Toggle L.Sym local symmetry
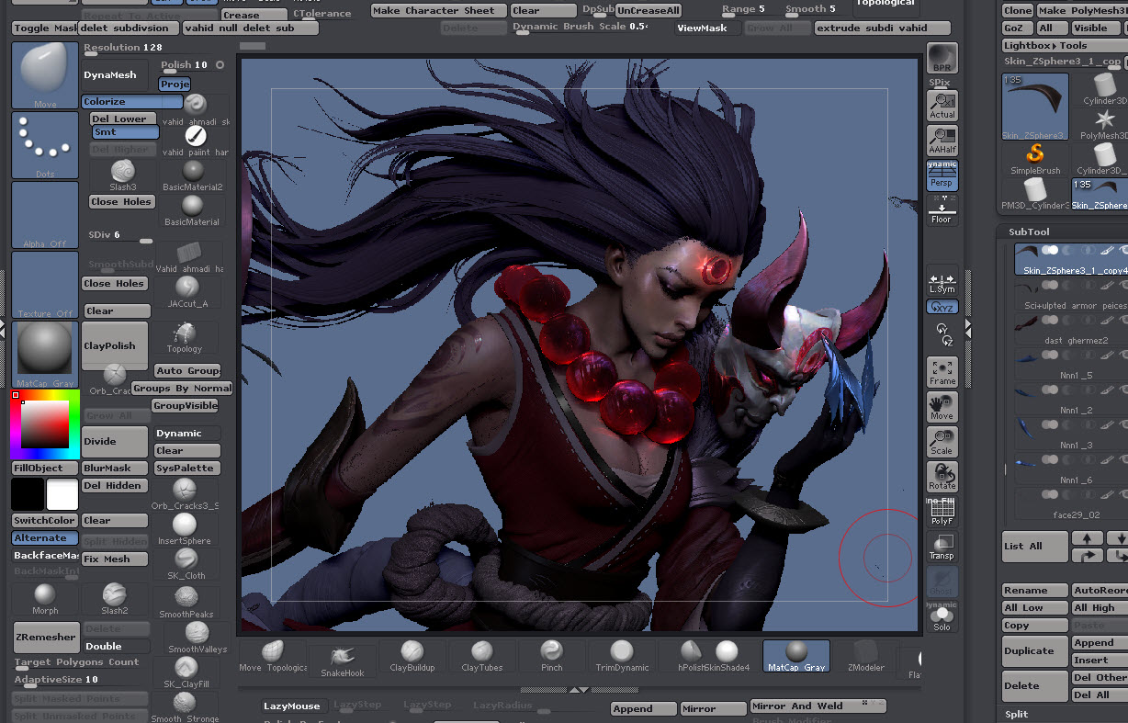This screenshot has height=723, width=1128. coord(942,282)
